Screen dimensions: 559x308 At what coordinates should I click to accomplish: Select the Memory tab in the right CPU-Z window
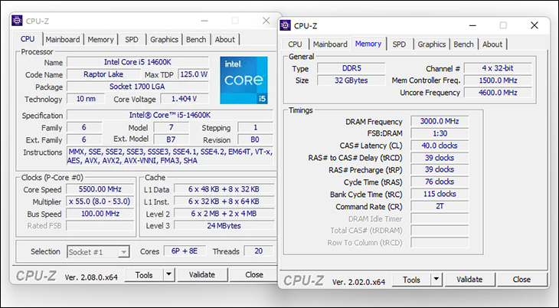click(368, 44)
